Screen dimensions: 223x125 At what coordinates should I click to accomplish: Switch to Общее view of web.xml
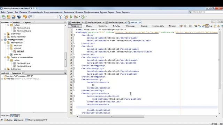coord(89,26)
